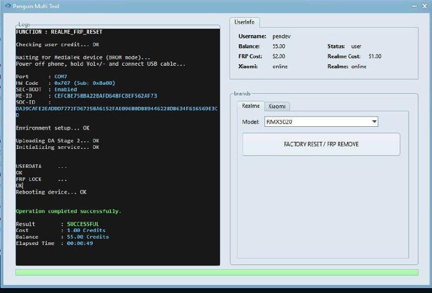Click the ME-ID hex value in log
Viewport: 432px width, 293px height.
click(x=106, y=96)
